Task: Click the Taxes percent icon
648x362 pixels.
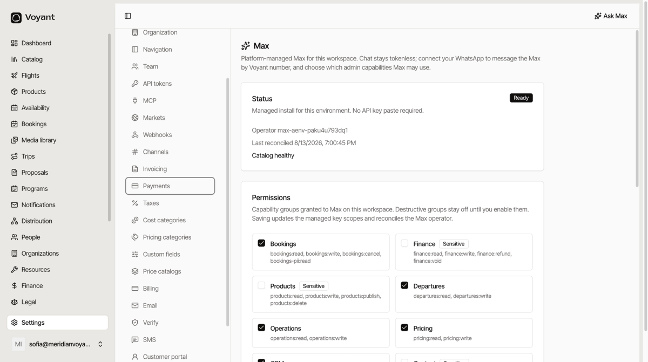Action: tap(135, 203)
